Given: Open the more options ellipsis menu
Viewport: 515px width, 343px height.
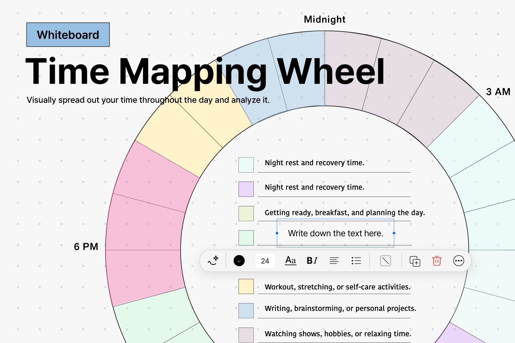Looking at the screenshot, I should click(459, 261).
